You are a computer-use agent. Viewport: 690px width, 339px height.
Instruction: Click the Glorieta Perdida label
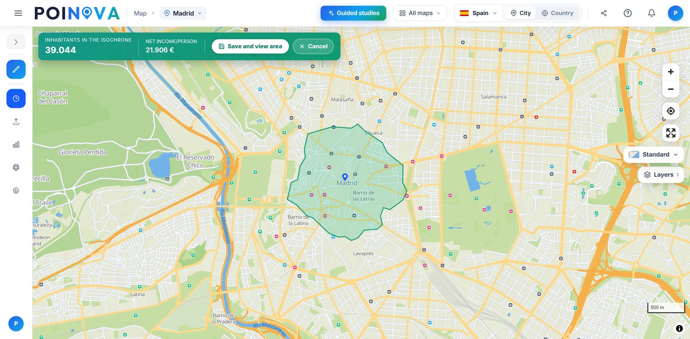pyautogui.click(x=82, y=152)
